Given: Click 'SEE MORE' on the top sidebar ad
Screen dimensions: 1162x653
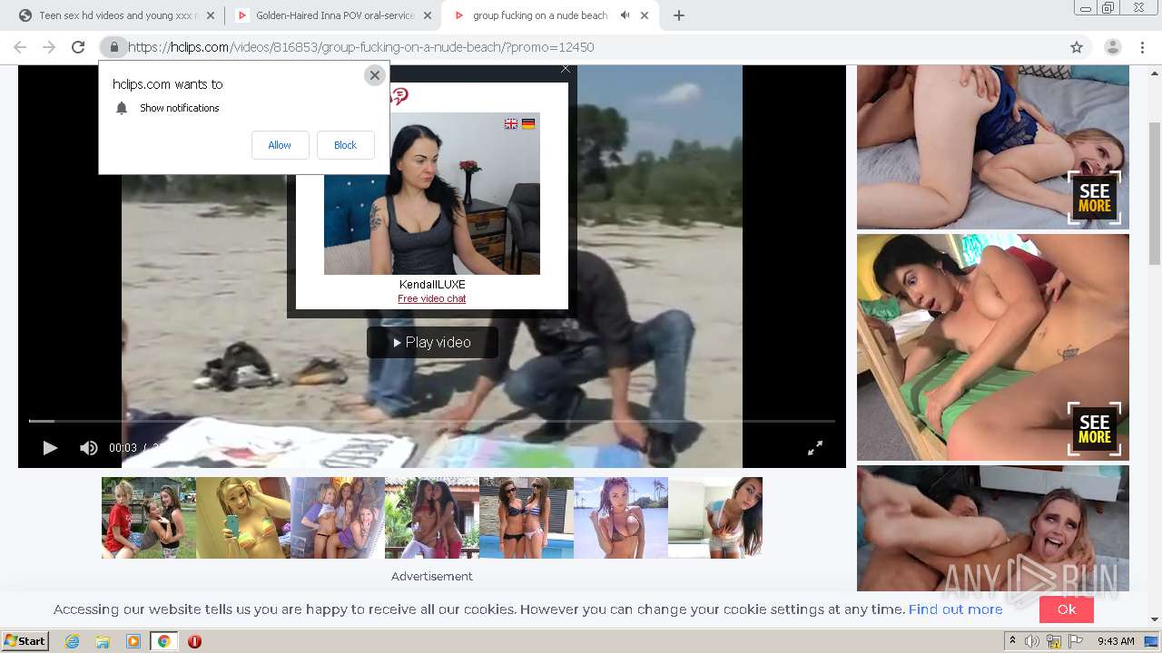Looking at the screenshot, I should point(1094,198).
